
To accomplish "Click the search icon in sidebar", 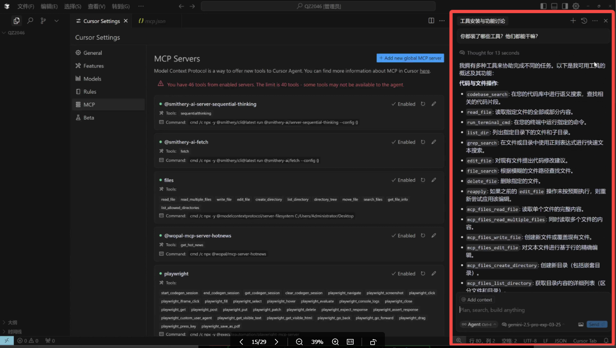I will [x=30, y=21].
